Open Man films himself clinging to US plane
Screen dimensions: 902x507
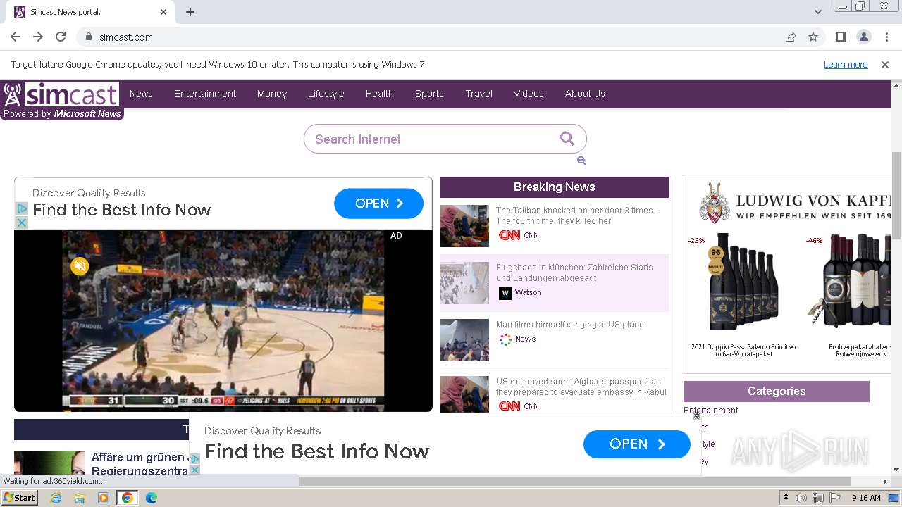569,325
